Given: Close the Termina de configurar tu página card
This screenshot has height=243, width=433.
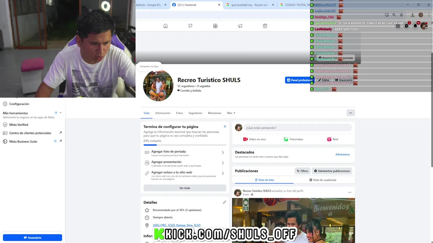Looking at the screenshot, I should pyautogui.click(x=225, y=127).
